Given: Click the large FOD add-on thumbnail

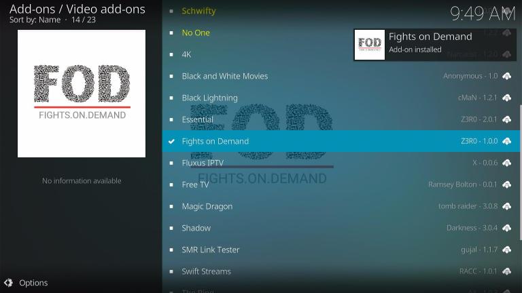Looking at the screenshot, I should tap(82, 94).
